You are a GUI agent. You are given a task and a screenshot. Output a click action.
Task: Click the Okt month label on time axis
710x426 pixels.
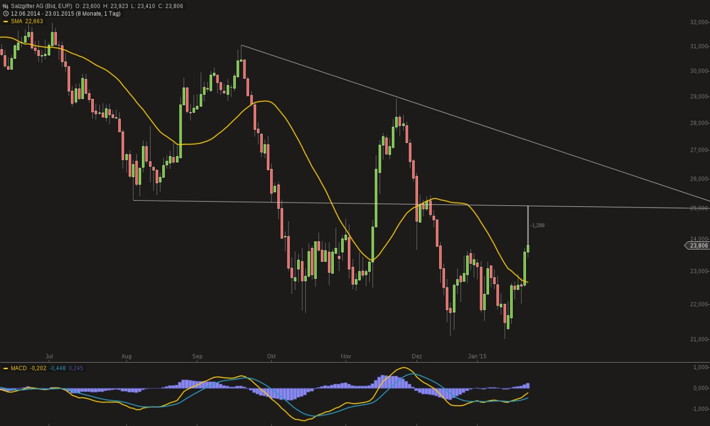[271, 357]
